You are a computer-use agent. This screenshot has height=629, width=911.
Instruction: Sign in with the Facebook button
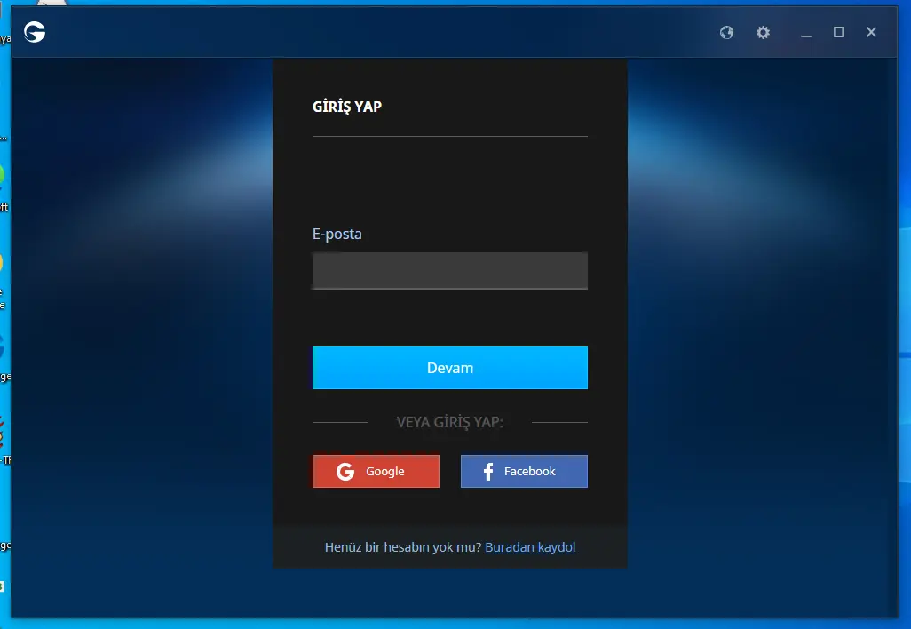(x=524, y=472)
